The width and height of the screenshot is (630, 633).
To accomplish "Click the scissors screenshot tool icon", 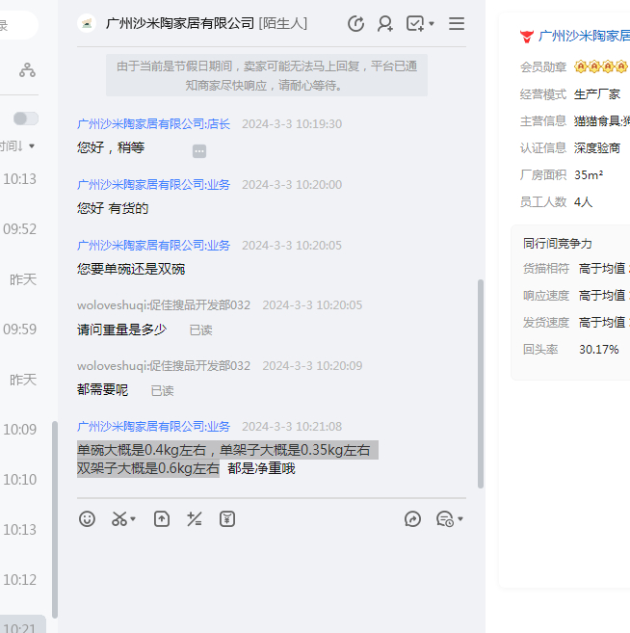I will point(118,519).
